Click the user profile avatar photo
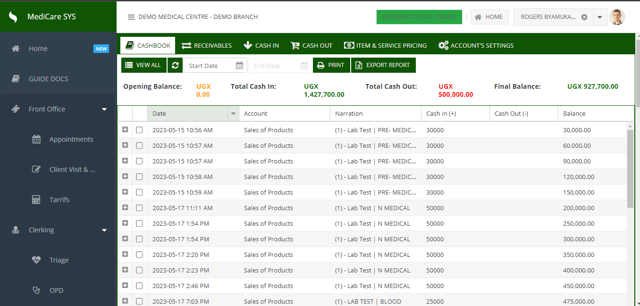 click(617, 17)
